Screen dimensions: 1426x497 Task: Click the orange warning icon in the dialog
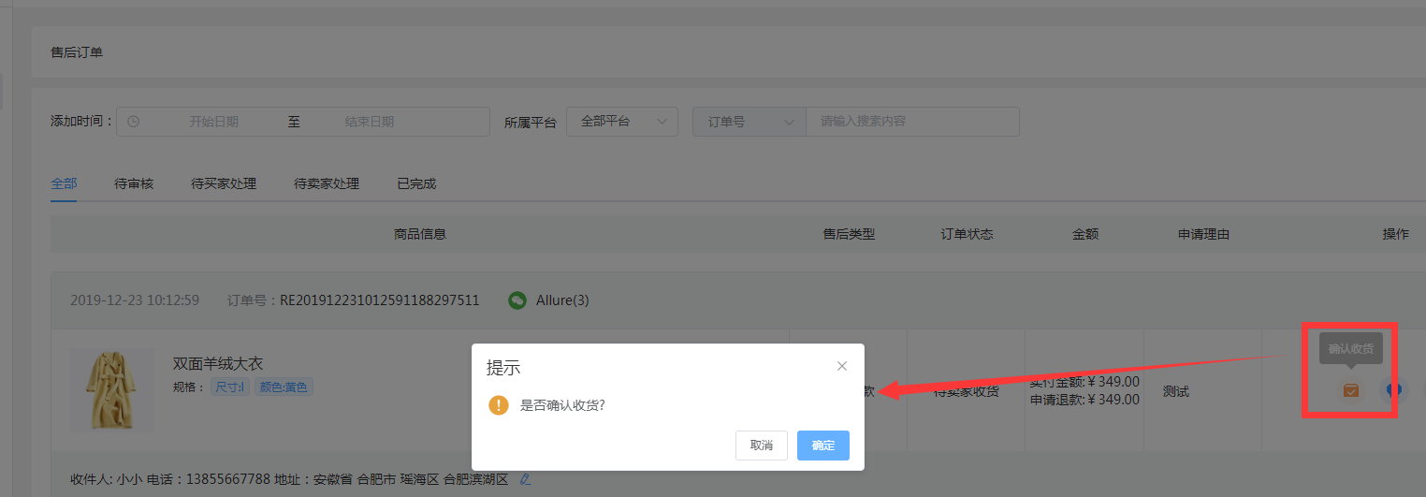coord(499,405)
